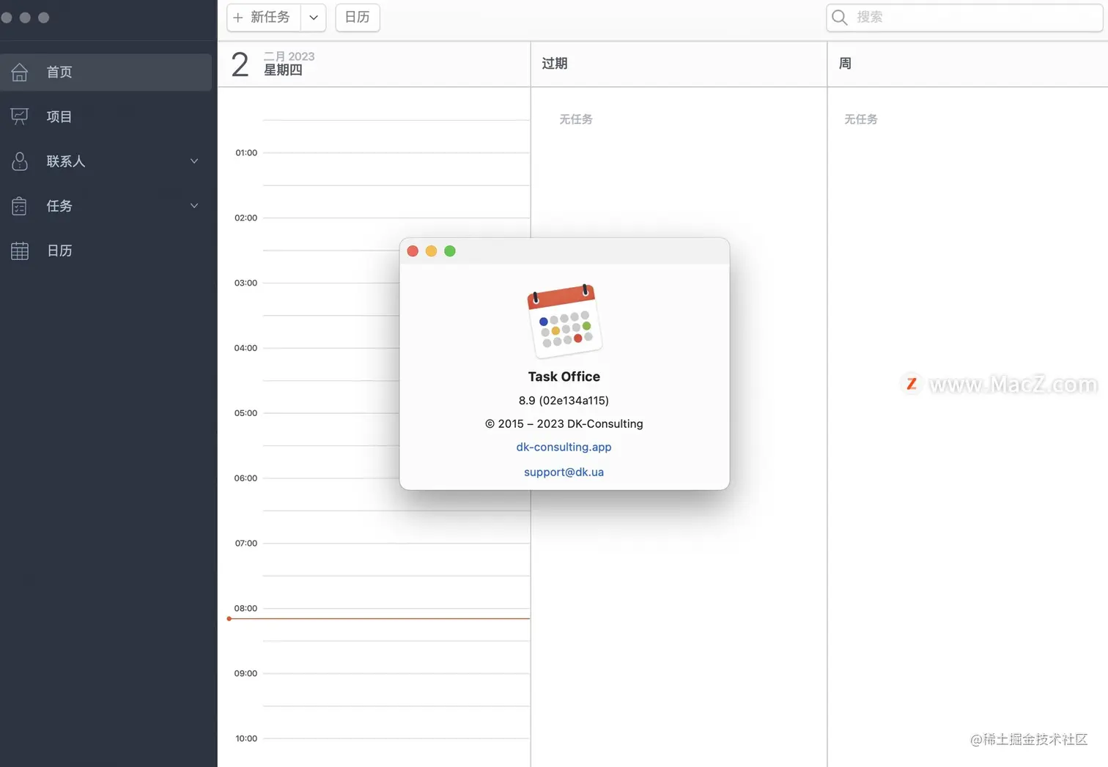
Task: Focus the 搜索 search field
Action: (964, 17)
